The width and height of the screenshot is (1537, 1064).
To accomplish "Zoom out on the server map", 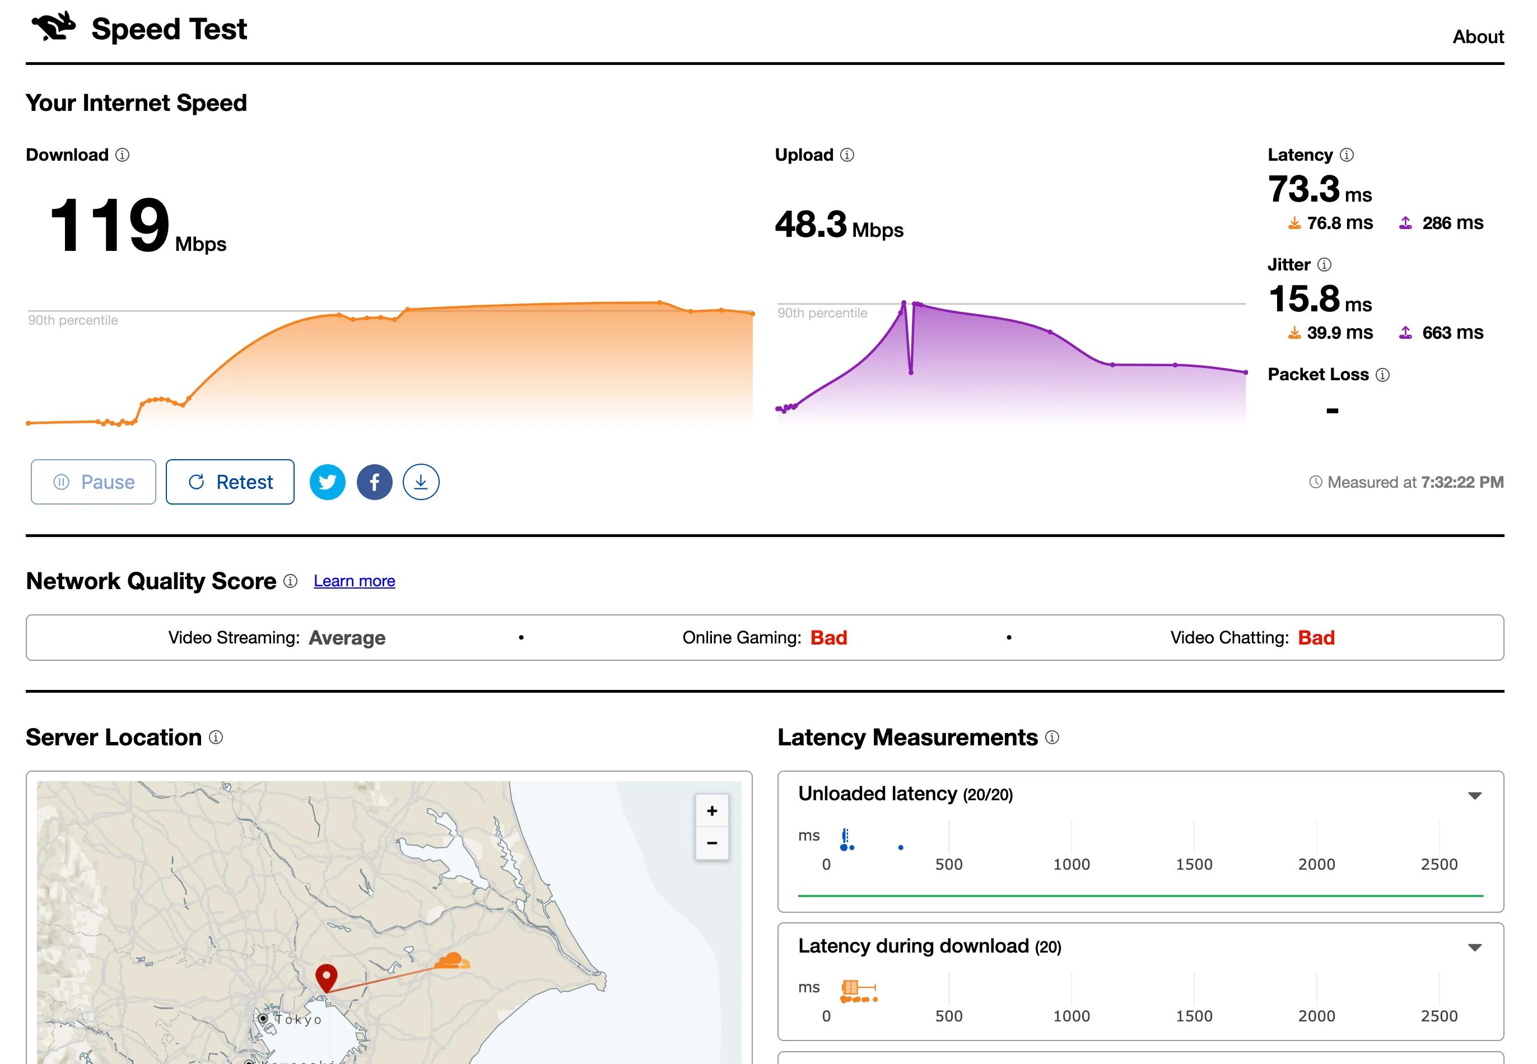I will 711,843.
